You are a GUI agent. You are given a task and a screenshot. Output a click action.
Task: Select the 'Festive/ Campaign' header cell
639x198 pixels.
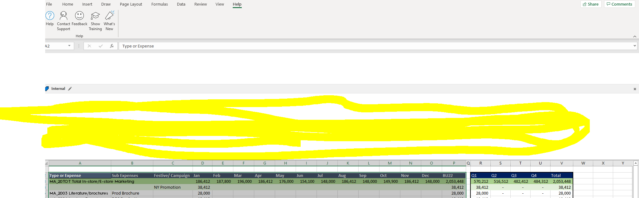173,176
